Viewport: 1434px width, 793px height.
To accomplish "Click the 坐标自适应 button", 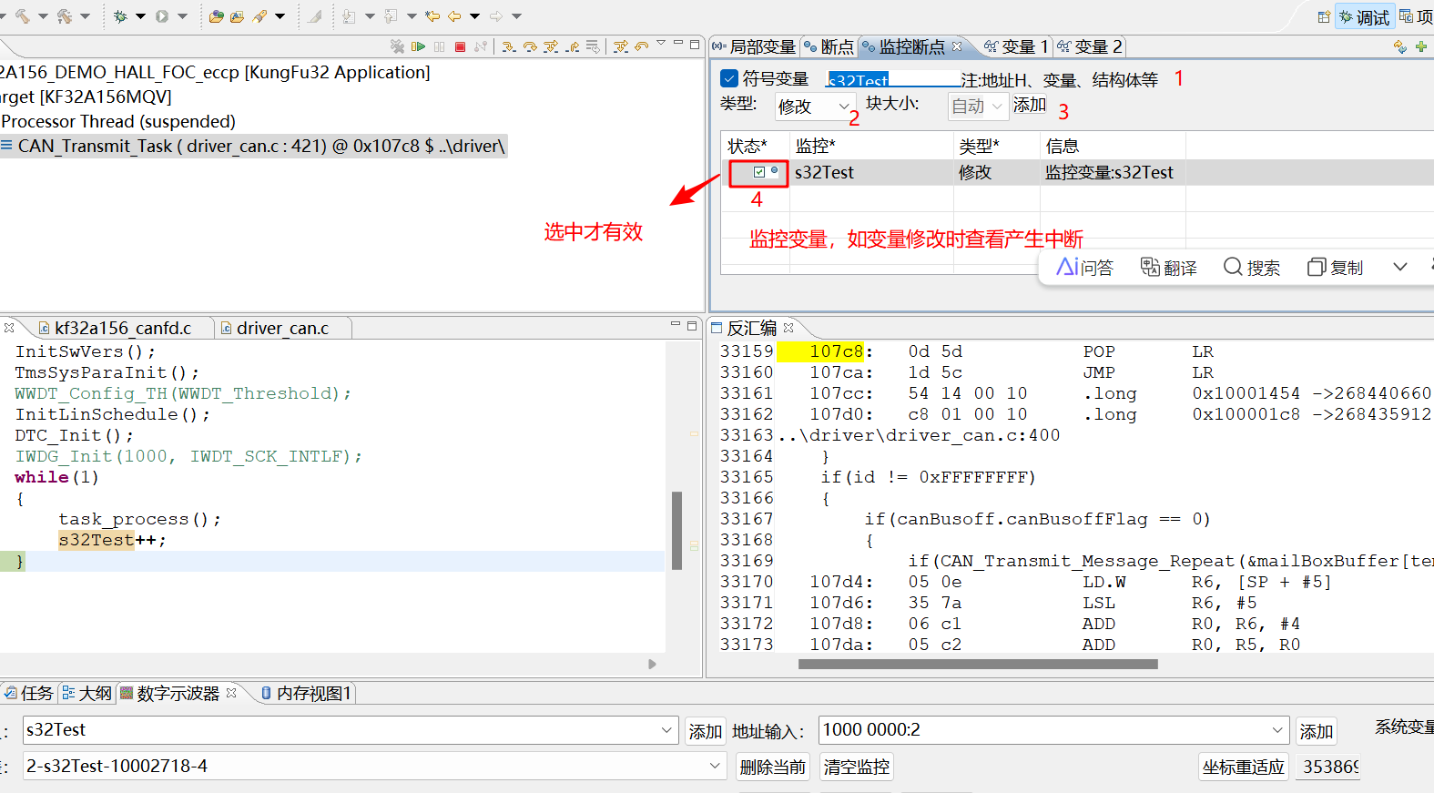I will click(1244, 767).
